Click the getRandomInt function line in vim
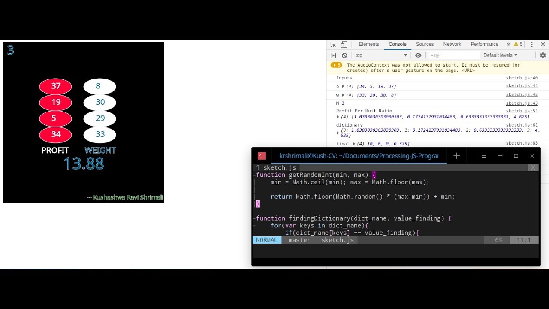 tap(315, 175)
